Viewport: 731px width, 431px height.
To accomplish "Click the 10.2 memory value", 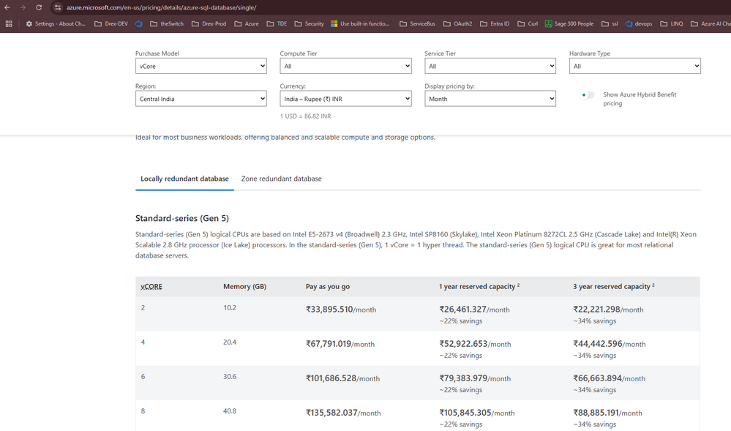I will click(230, 308).
